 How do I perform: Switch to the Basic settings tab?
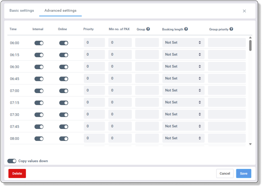click(x=22, y=11)
